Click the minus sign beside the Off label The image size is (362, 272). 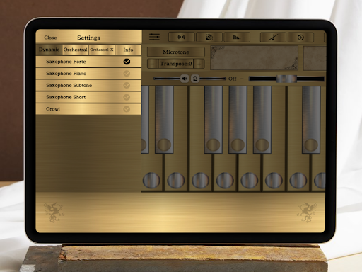coord(242,79)
